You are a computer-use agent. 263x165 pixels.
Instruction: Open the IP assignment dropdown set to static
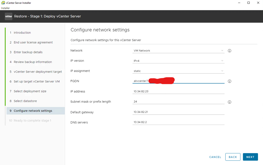tap(178, 71)
